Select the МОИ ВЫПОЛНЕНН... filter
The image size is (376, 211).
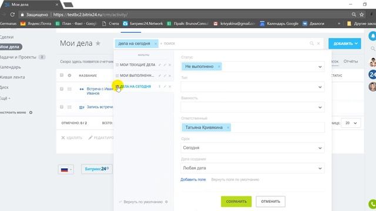(137, 76)
